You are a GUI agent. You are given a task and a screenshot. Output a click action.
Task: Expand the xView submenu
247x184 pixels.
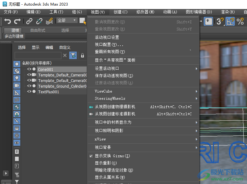pyautogui.click(x=143, y=139)
